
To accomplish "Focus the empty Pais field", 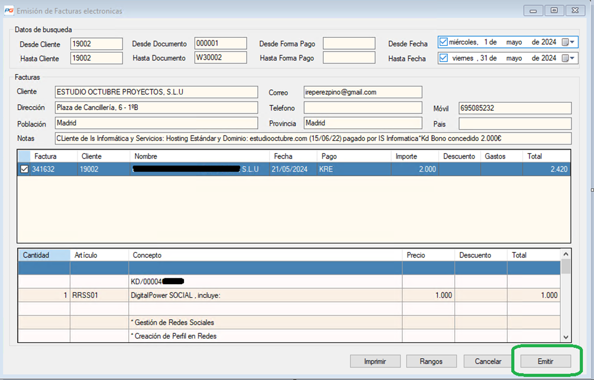I will (x=515, y=124).
